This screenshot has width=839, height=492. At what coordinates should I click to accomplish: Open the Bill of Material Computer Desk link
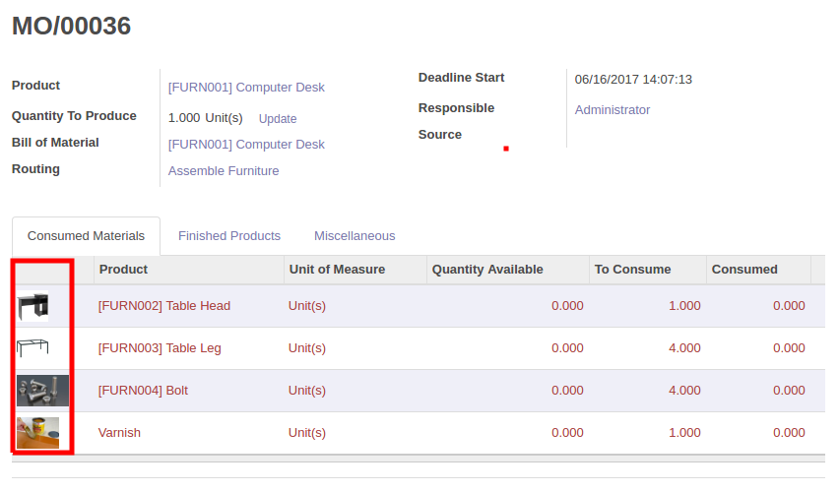246,145
